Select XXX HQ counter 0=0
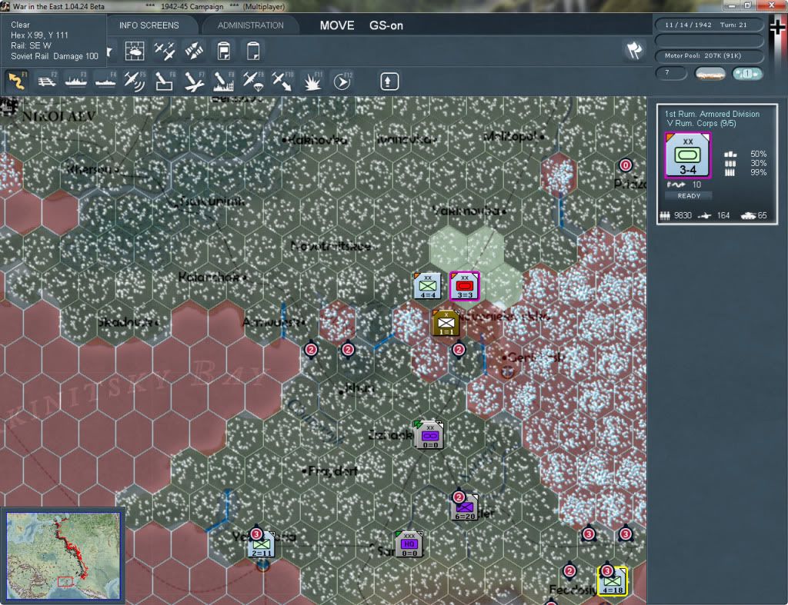 click(409, 544)
